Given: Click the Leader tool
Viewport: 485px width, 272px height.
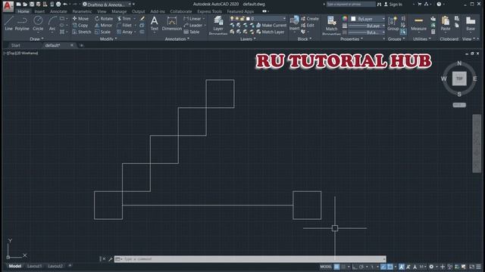Looking at the screenshot, I should 193,25.
